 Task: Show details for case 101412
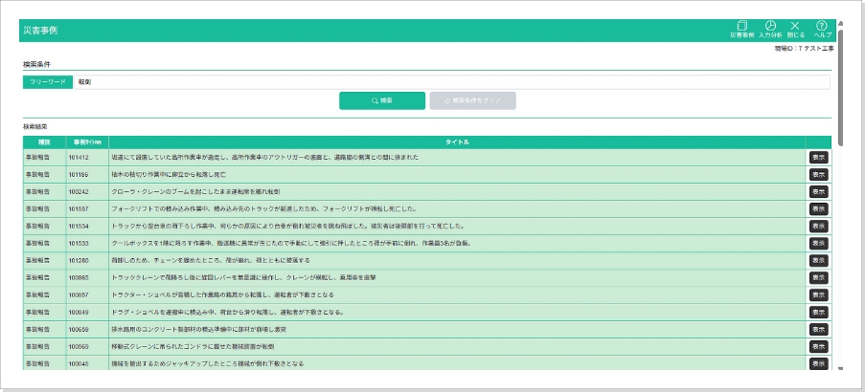point(818,157)
